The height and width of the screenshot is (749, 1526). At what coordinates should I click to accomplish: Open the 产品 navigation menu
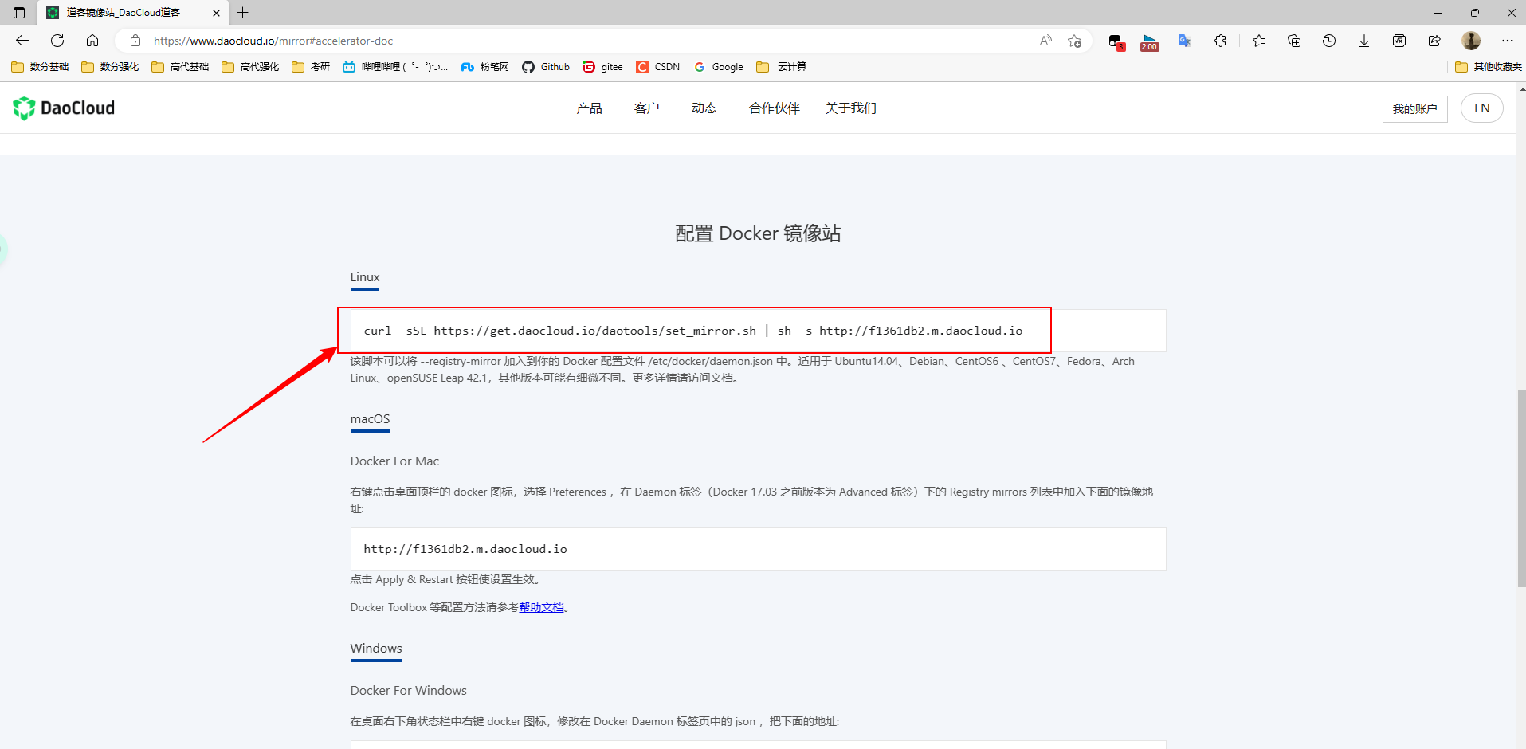[589, 108]
